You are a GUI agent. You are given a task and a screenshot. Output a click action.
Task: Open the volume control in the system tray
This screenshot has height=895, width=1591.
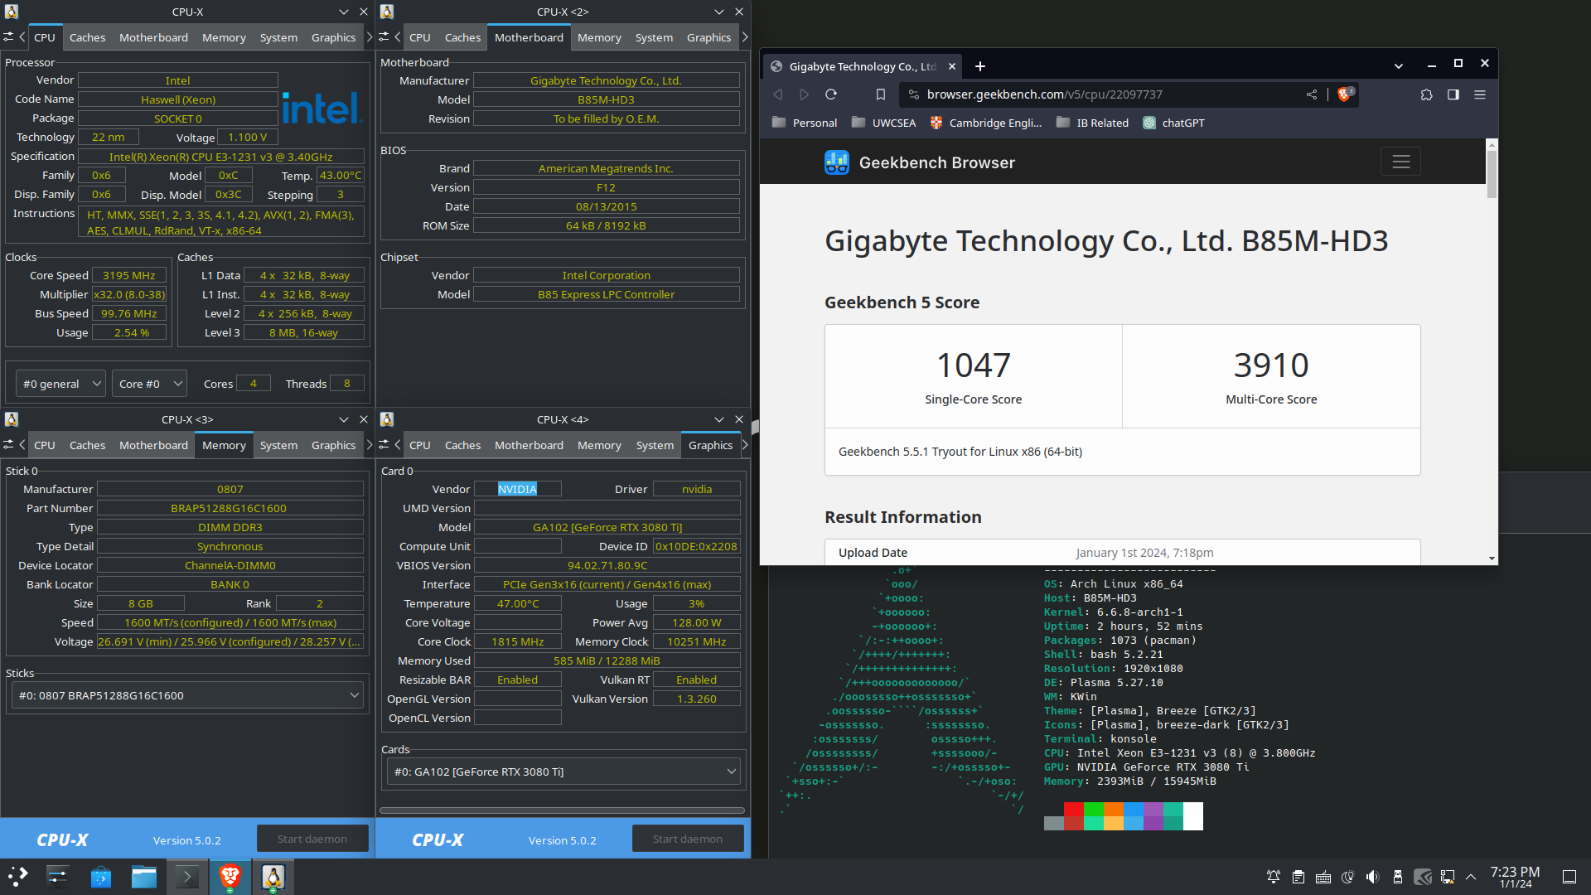(1373, 877)
